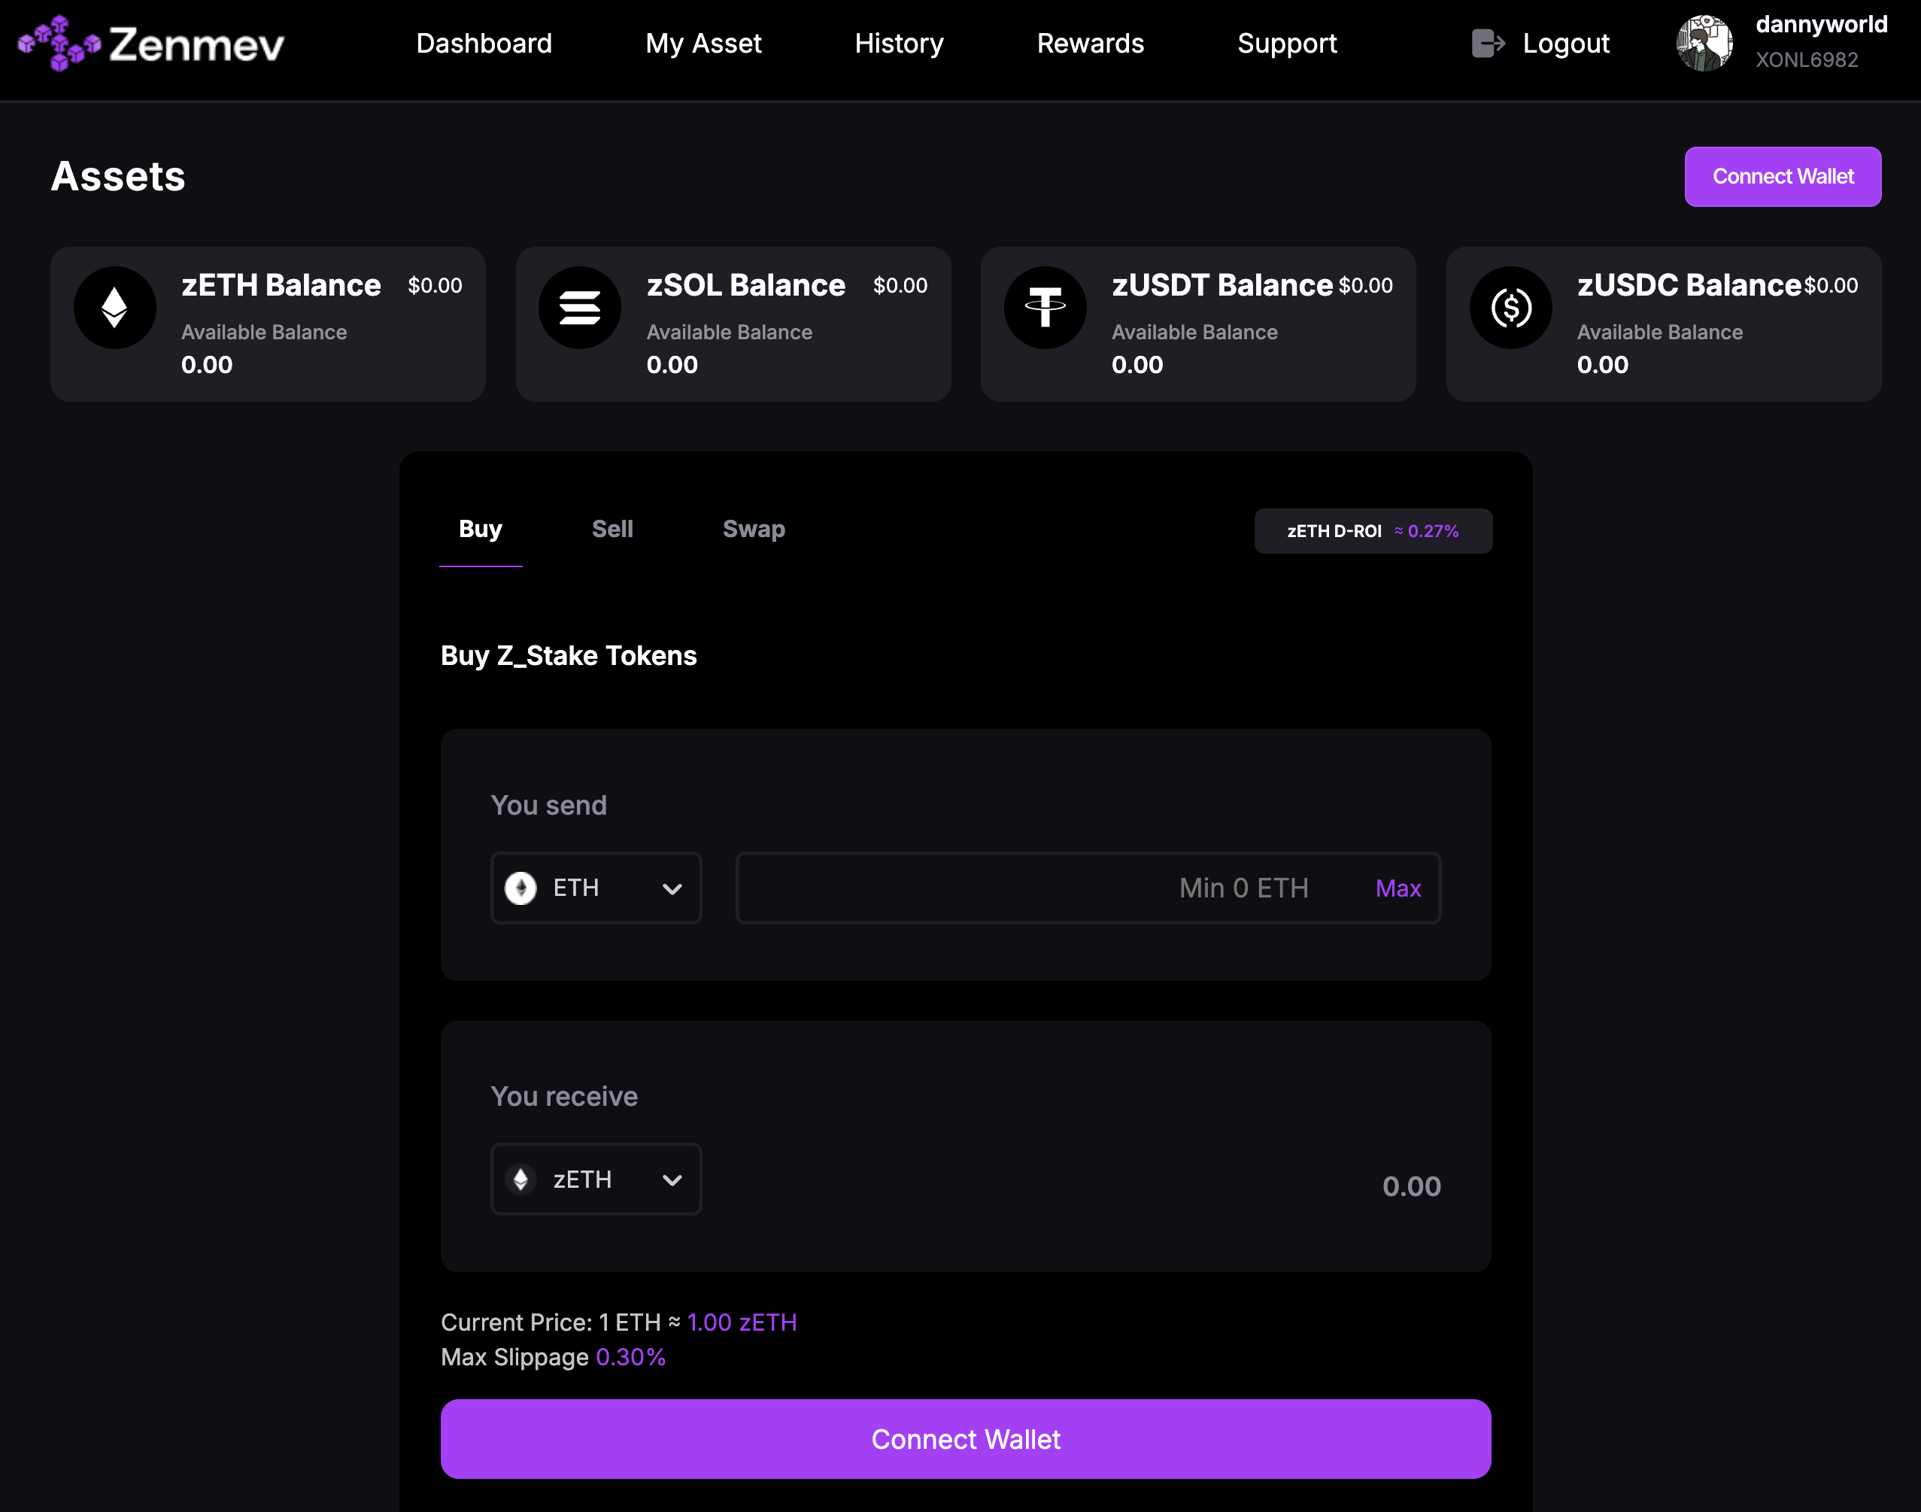Image resolution: width=1921 pixels, height=1512 pixels.
Task: Click the 1.00 zETH price value
Action: point(742,1322)
